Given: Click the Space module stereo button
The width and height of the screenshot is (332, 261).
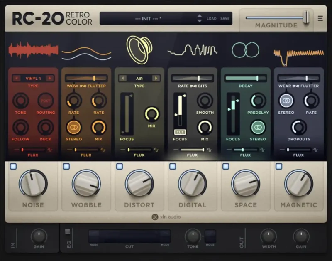Looking at the screenshot, I should click(258, 127).
